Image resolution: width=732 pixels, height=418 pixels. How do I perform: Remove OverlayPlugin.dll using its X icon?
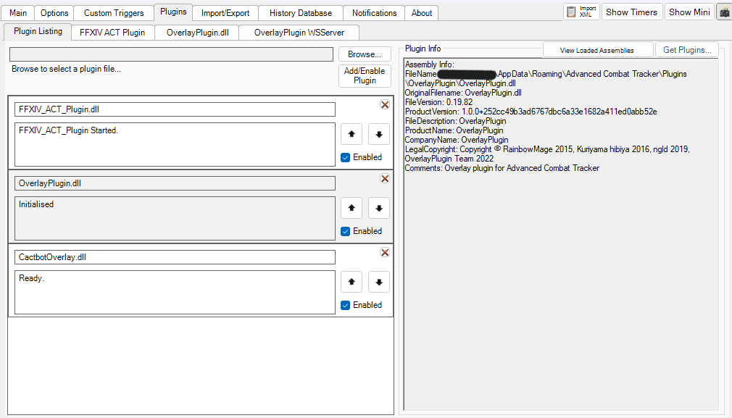(x=385, y=178)
